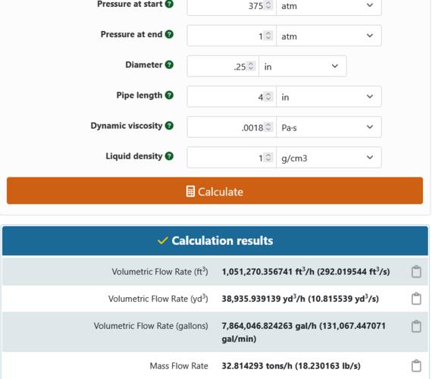Open help icon for Liquid density

[169, 156]
